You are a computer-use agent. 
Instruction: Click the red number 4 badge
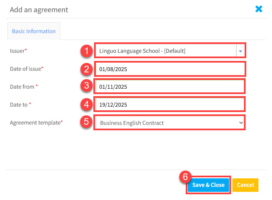click(x=87, y=104)
